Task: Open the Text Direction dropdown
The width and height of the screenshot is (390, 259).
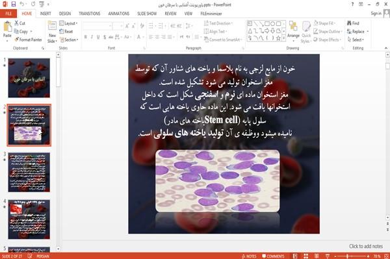Action: point(218,23)
